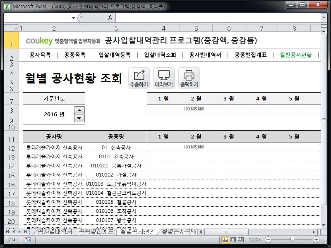Open the 공사별내역서 menu

(x=205, y=55)
